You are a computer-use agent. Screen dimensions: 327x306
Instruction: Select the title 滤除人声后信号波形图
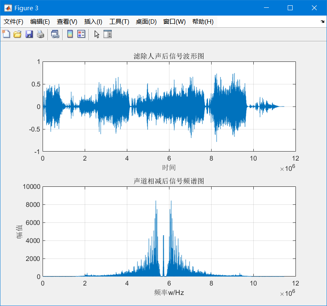click(x=169, y=56)
